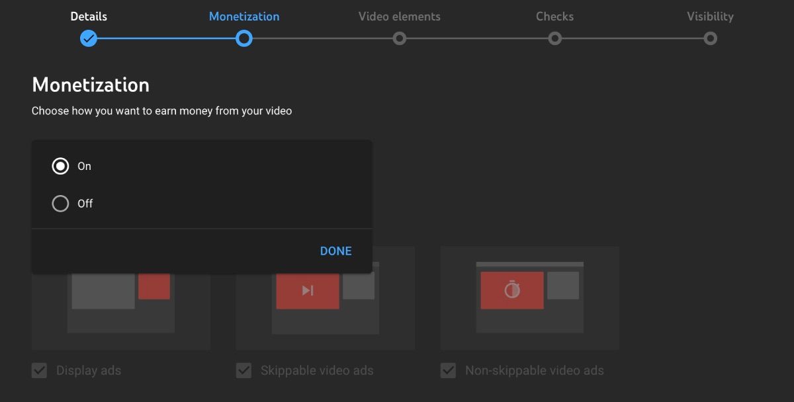The width and height of the screenshot is (794, 402).
Task: Toggle the Non-skippable video ads checkbox
Action: click(448, 370)
